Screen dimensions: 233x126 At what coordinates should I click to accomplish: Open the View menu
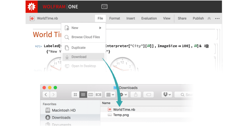coord(167,18)
